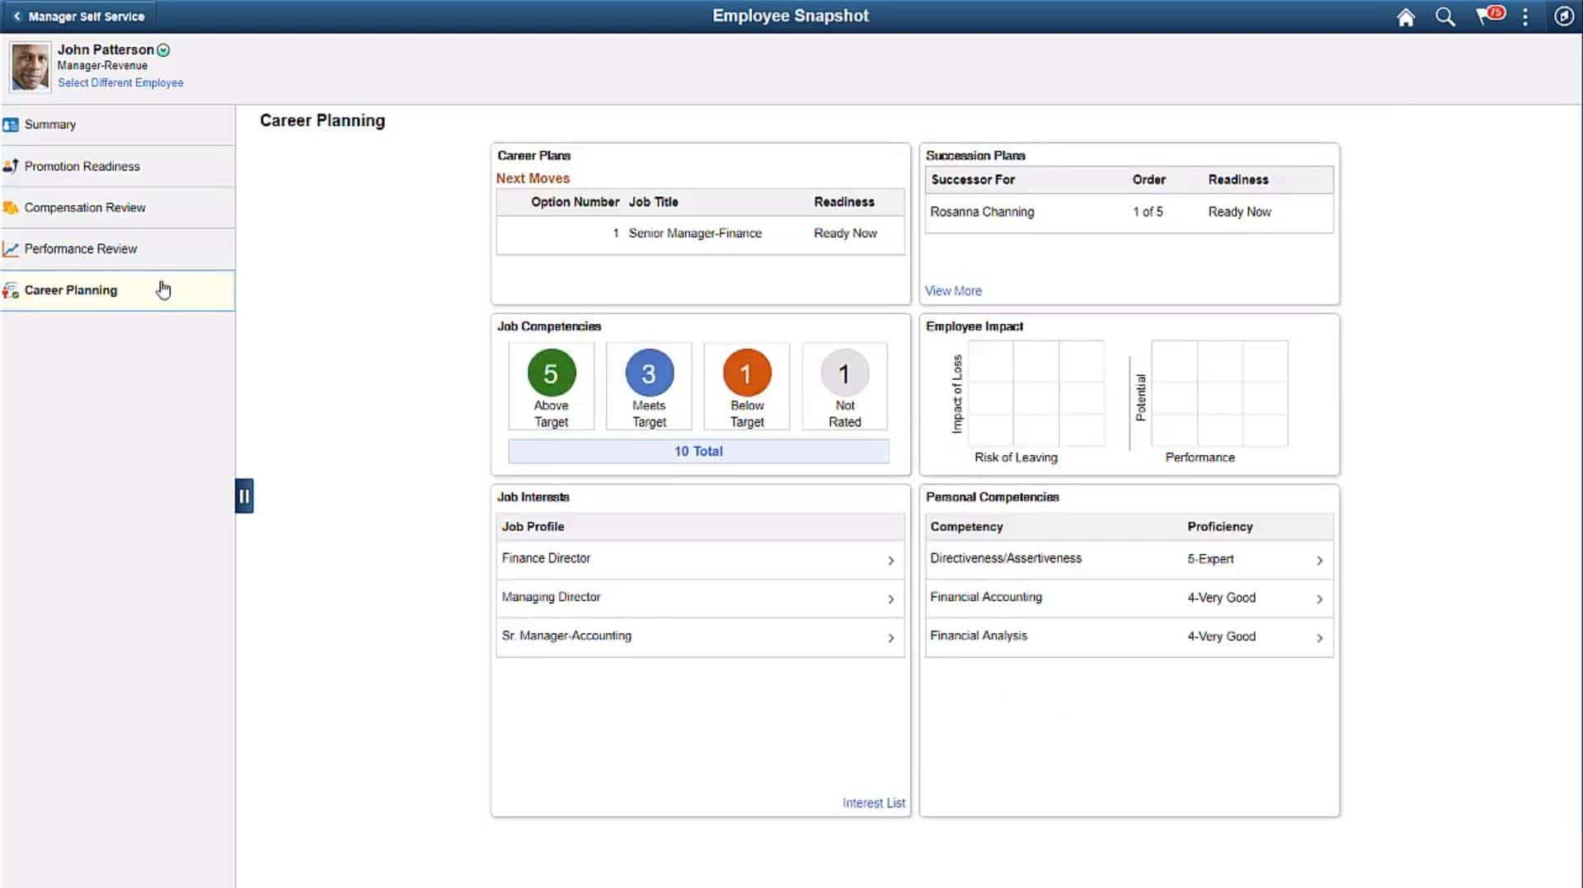Expand the Finance Director job profile row
This screenshot has height=888, width=1583.
click(891, 560)
